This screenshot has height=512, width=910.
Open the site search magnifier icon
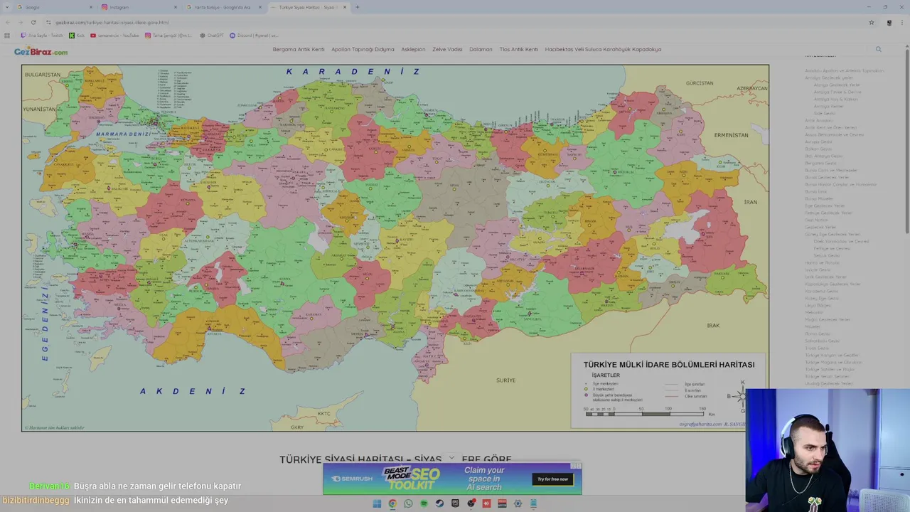(878, 49)
